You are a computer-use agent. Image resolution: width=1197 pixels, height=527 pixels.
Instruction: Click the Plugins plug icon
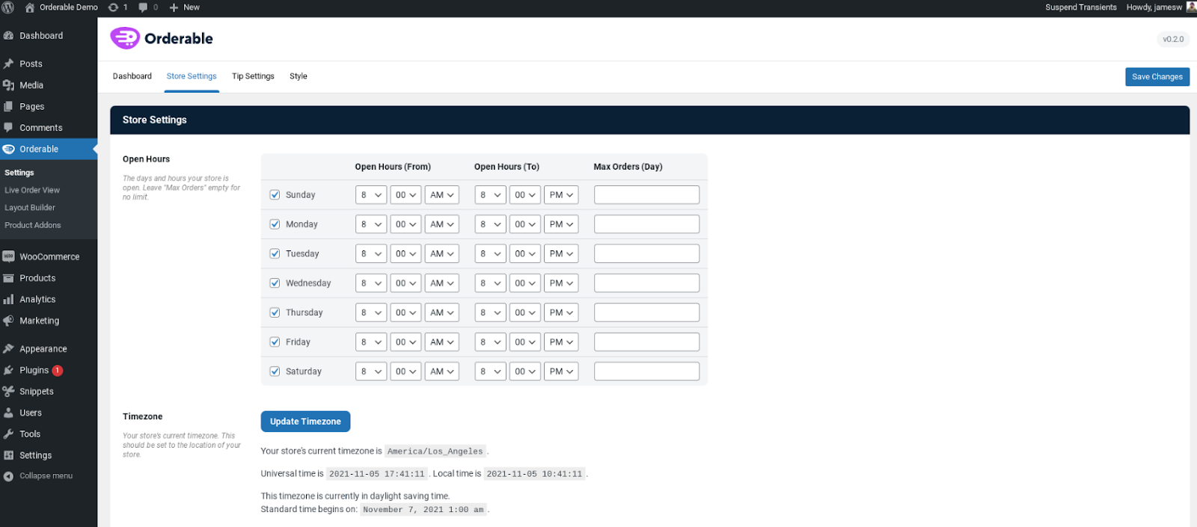coord(9,371)
